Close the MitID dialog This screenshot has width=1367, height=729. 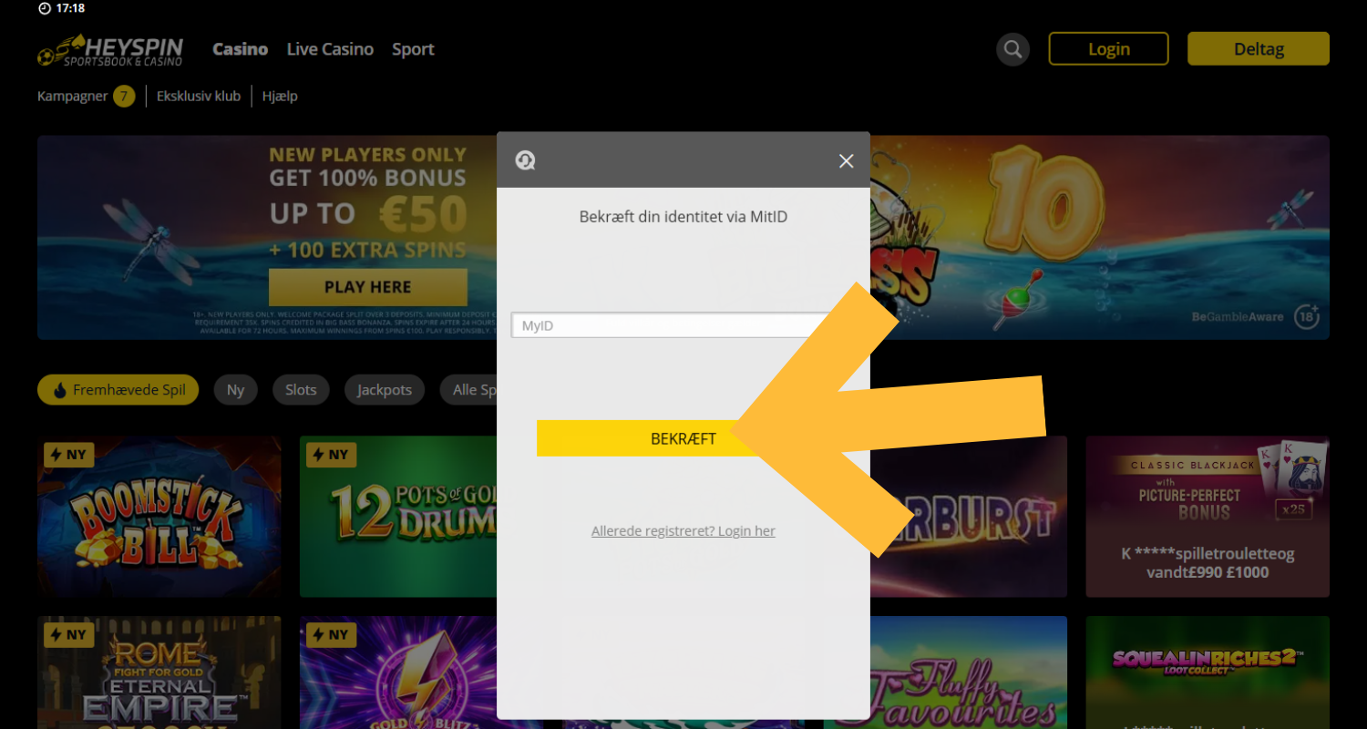[x=846, y=161]
